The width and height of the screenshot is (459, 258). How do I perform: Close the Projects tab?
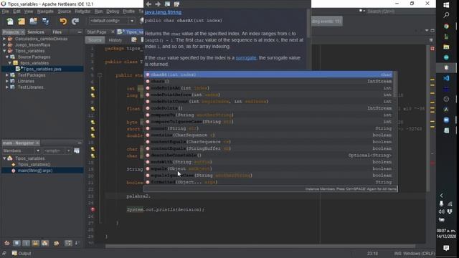22,32
